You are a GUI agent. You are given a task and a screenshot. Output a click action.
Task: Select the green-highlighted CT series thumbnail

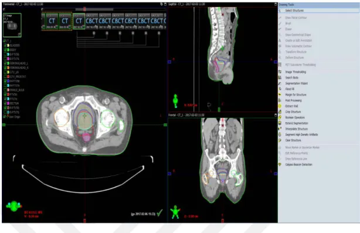(79, 21)
